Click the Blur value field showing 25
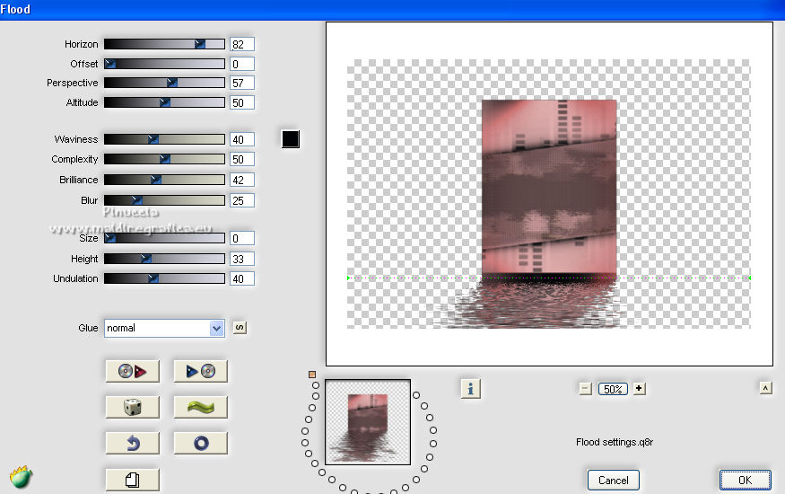The image size is (785, 494). (242, 200)
